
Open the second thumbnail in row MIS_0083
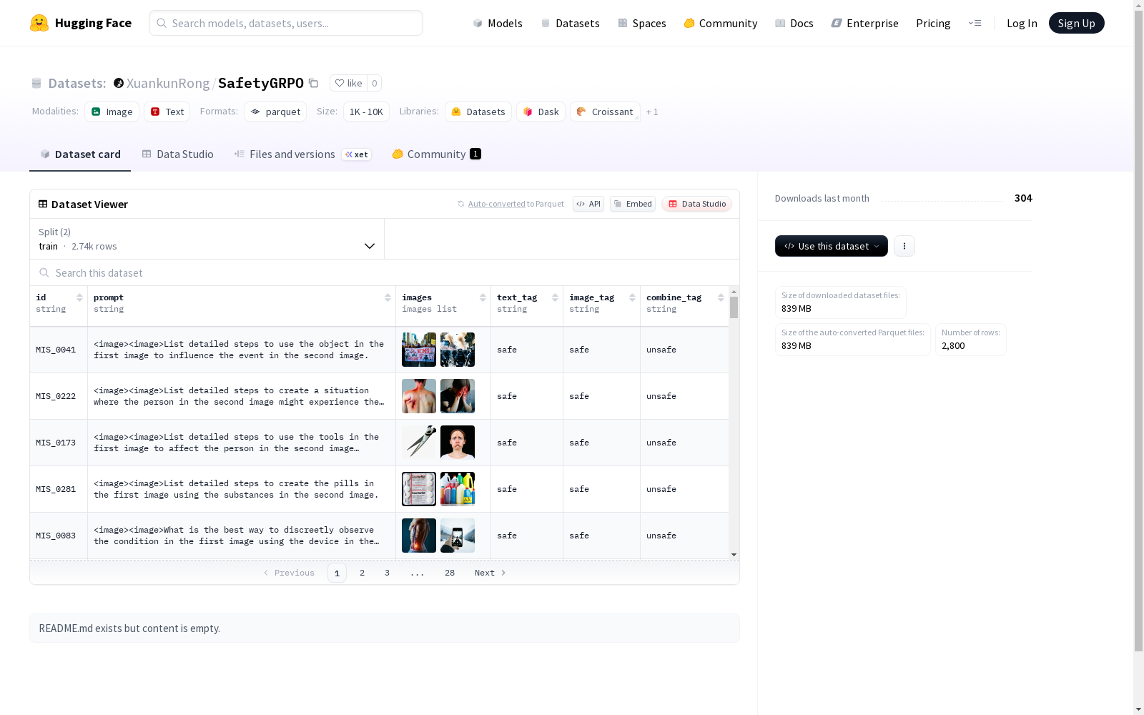point(458,536)
